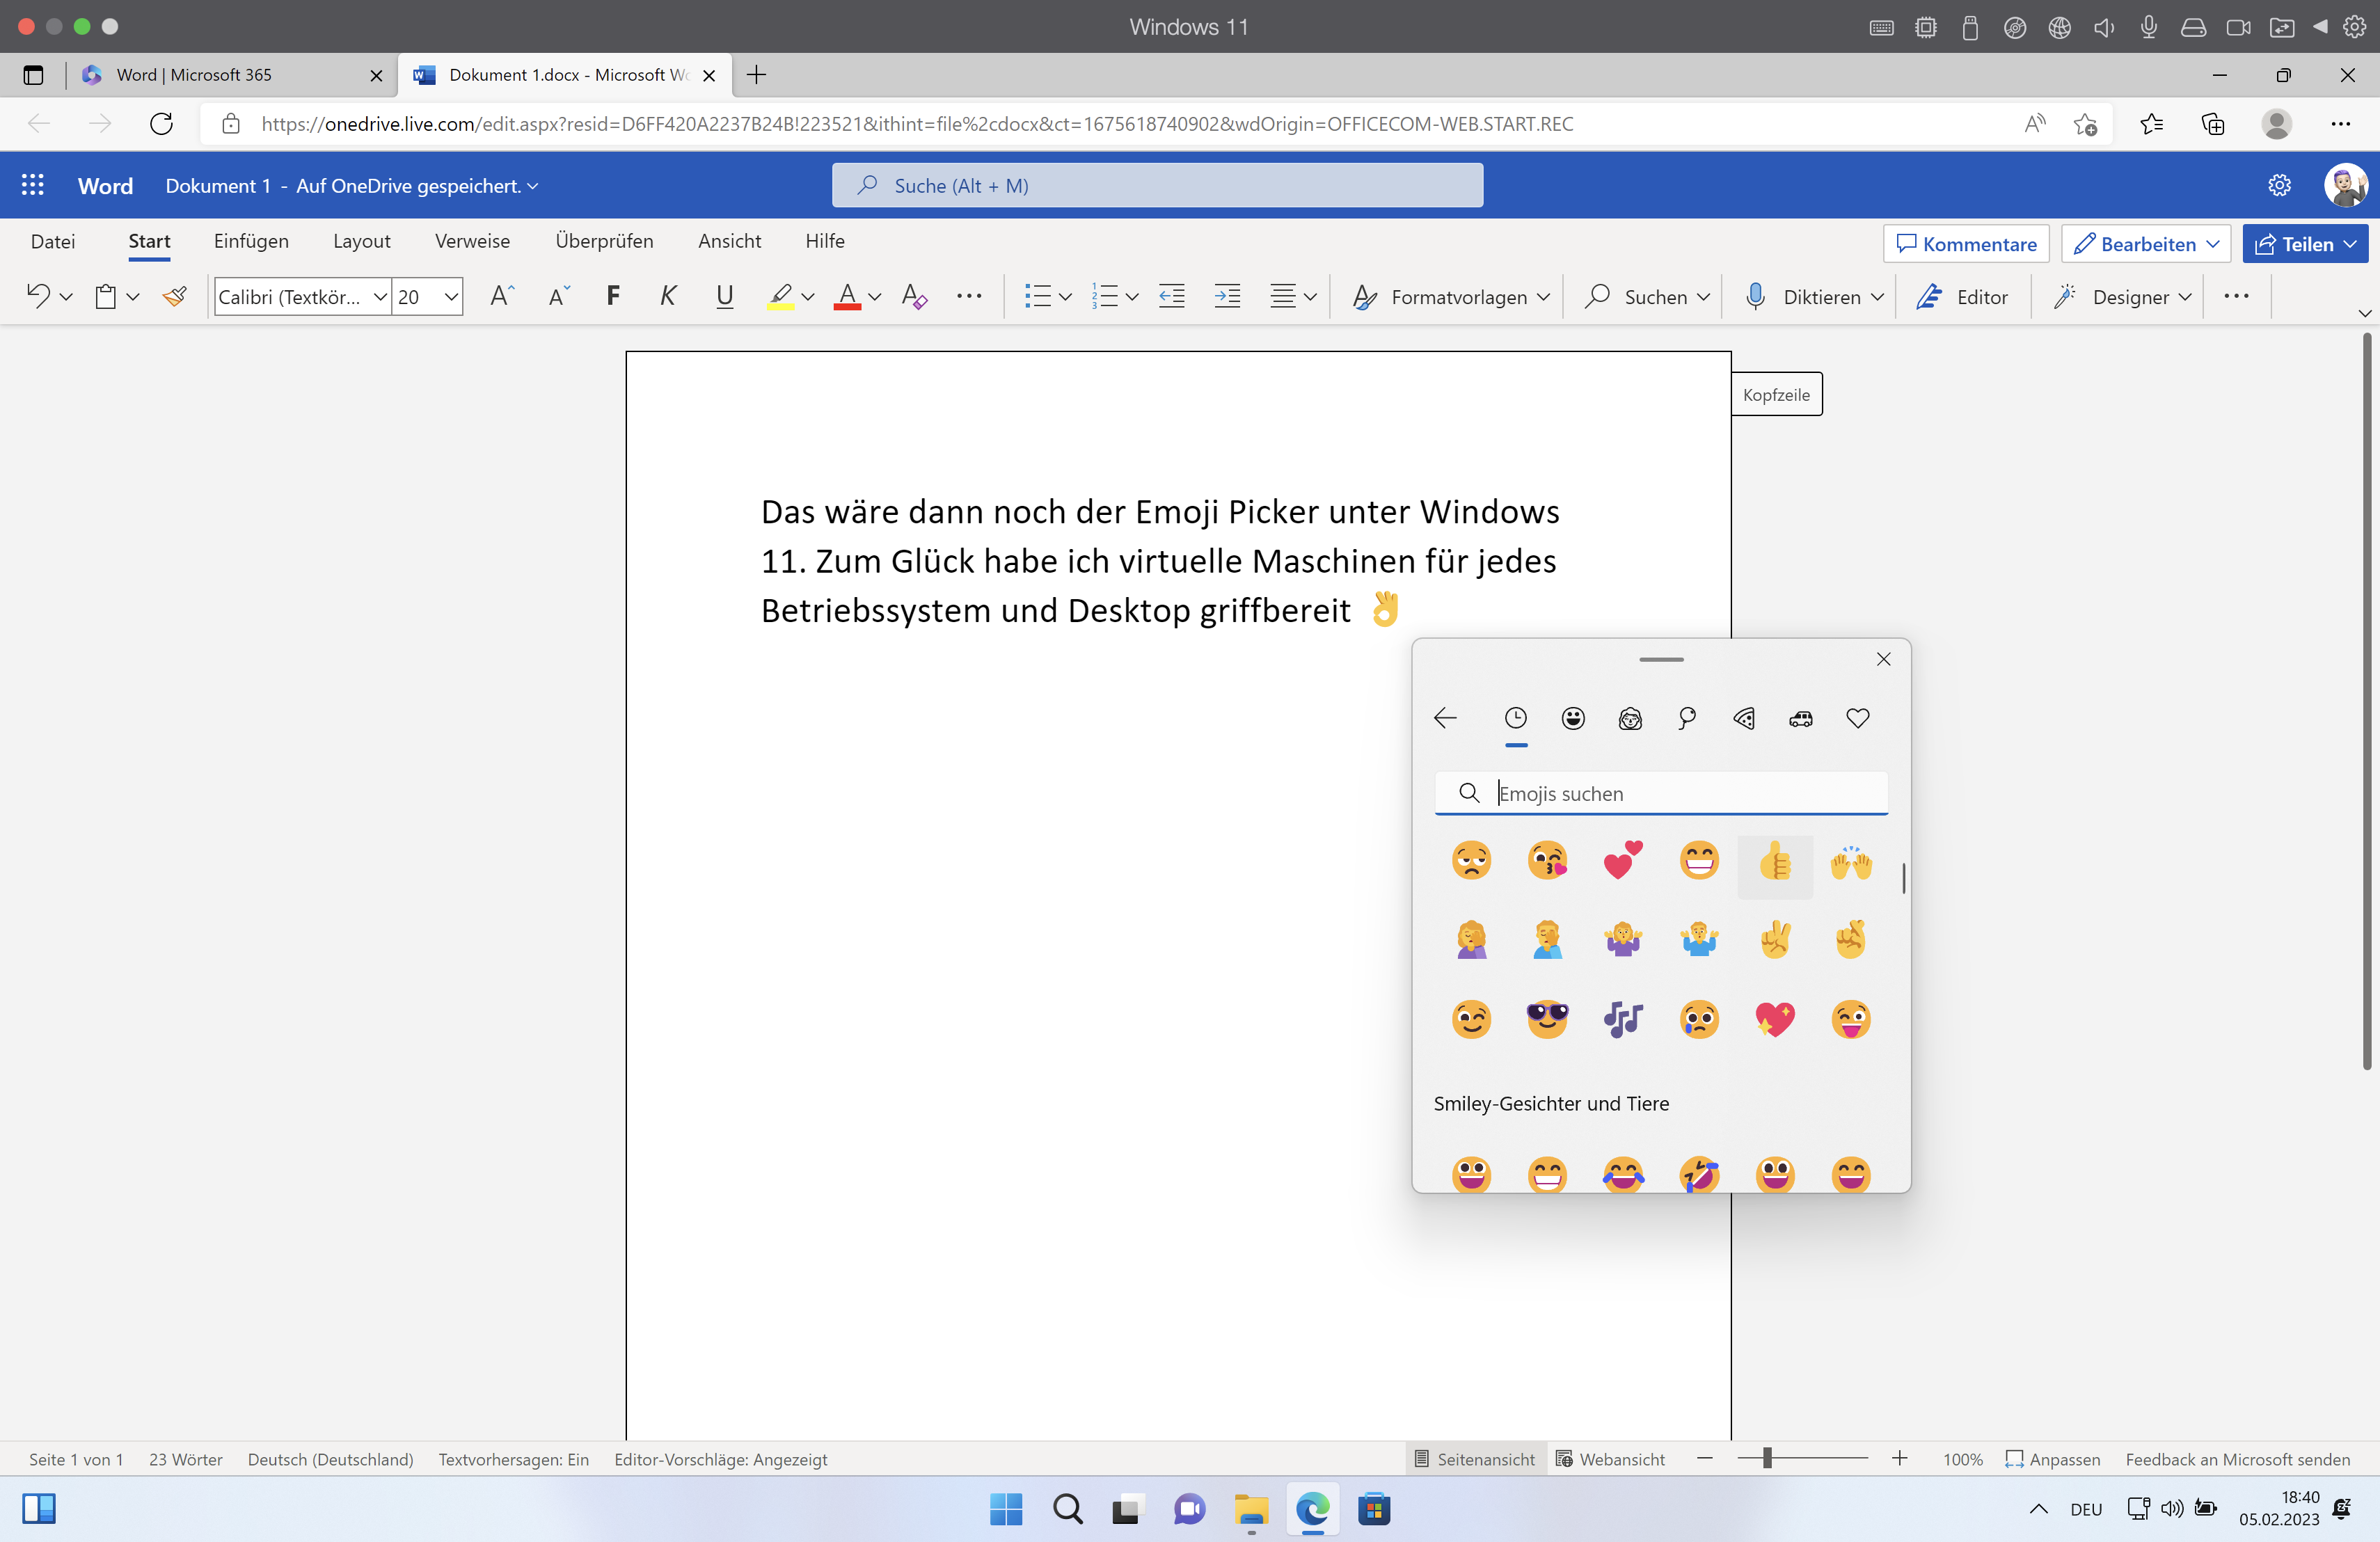Open Edge Collections icon
The image size is (2380, 1542).
[2213, 124]
